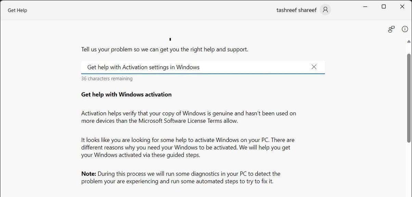The width and height of the screenshot is (412, 197).
Task: Open the account profile avatar icon
Action: tap(325, 10)
